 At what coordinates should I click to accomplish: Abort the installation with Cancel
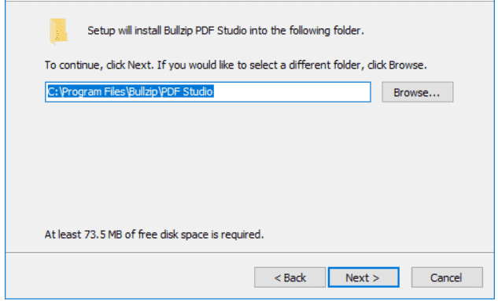point(447,277)
